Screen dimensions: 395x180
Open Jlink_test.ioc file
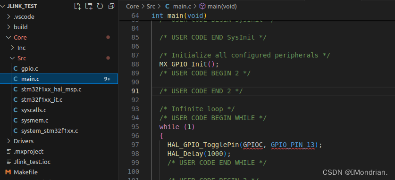32,162
